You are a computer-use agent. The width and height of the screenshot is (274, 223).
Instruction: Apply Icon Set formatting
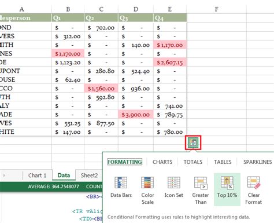(x=173, y=187)
